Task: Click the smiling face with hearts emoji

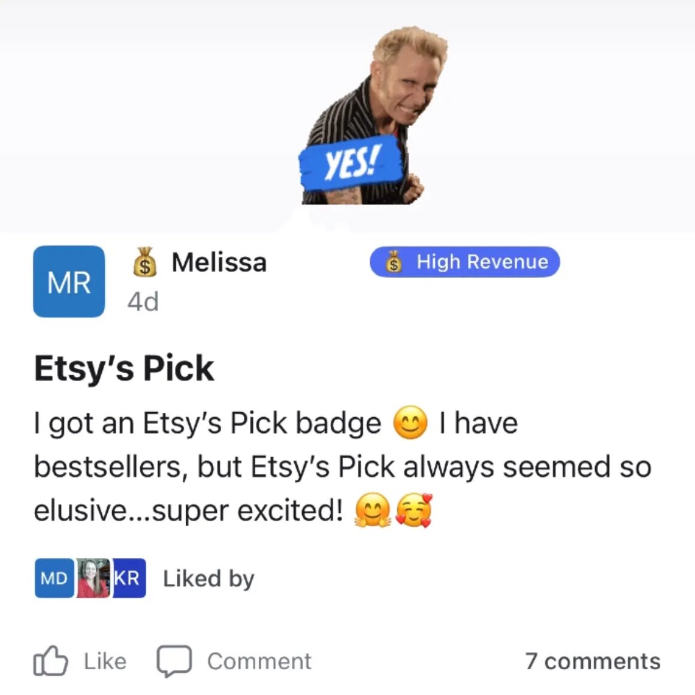Action: click(x=413, y=510)
